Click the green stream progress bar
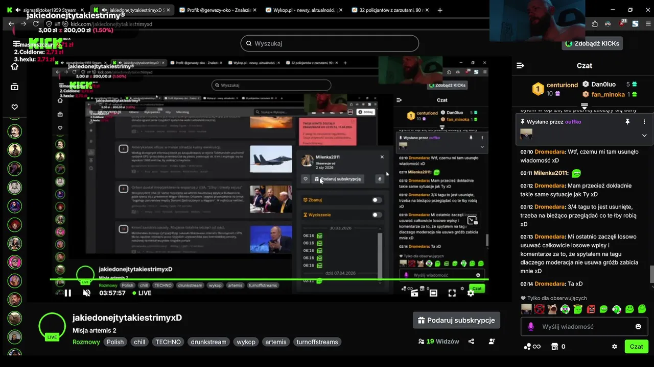This screenshot has width=654, height=367. click(x=269, y=279)
